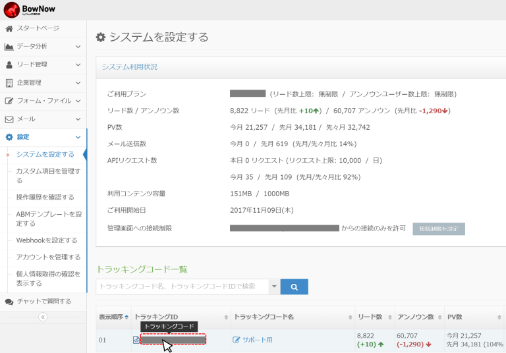Click the 60,707 unknown count in row 01
This screenshot has width=506, height=353.
tap(407, 336)
